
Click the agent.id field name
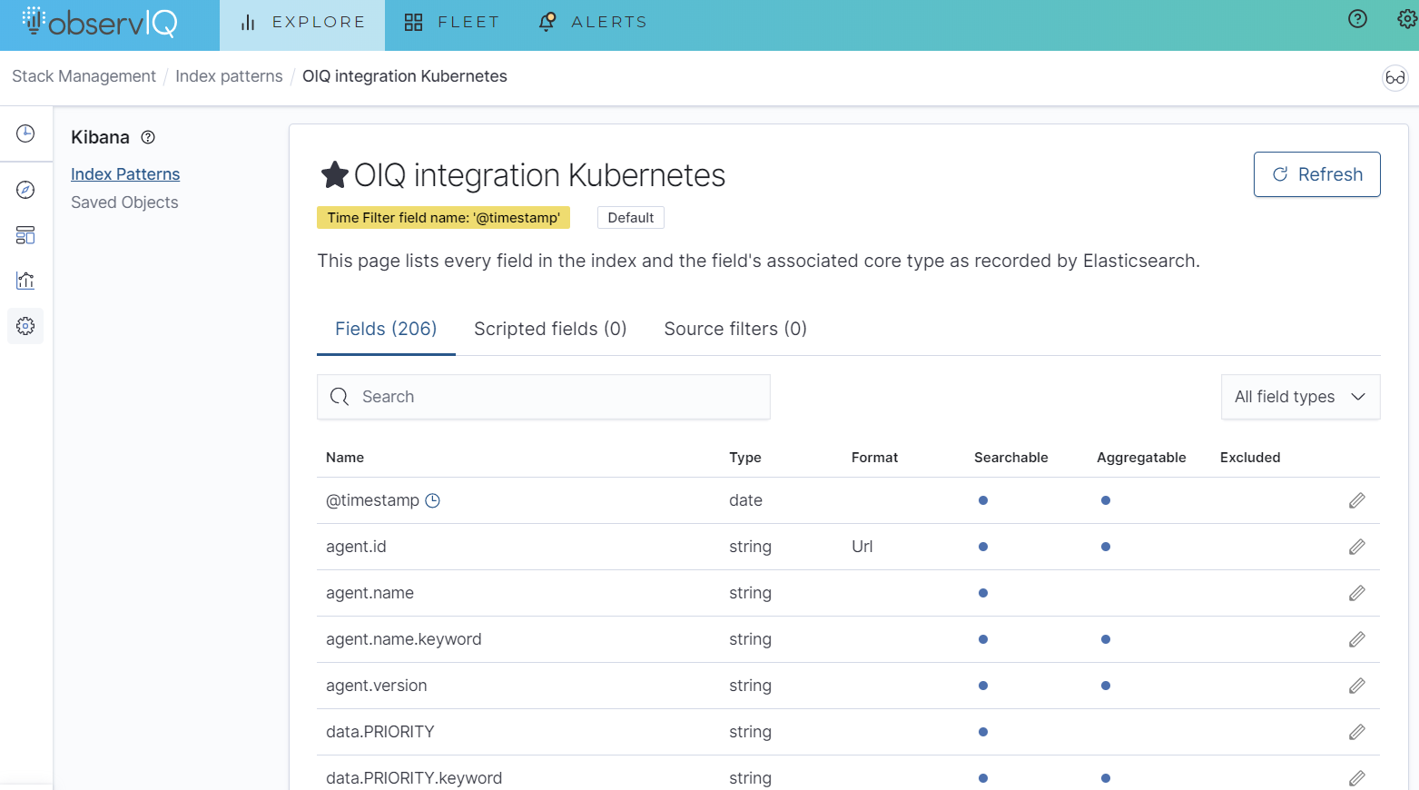356,547
